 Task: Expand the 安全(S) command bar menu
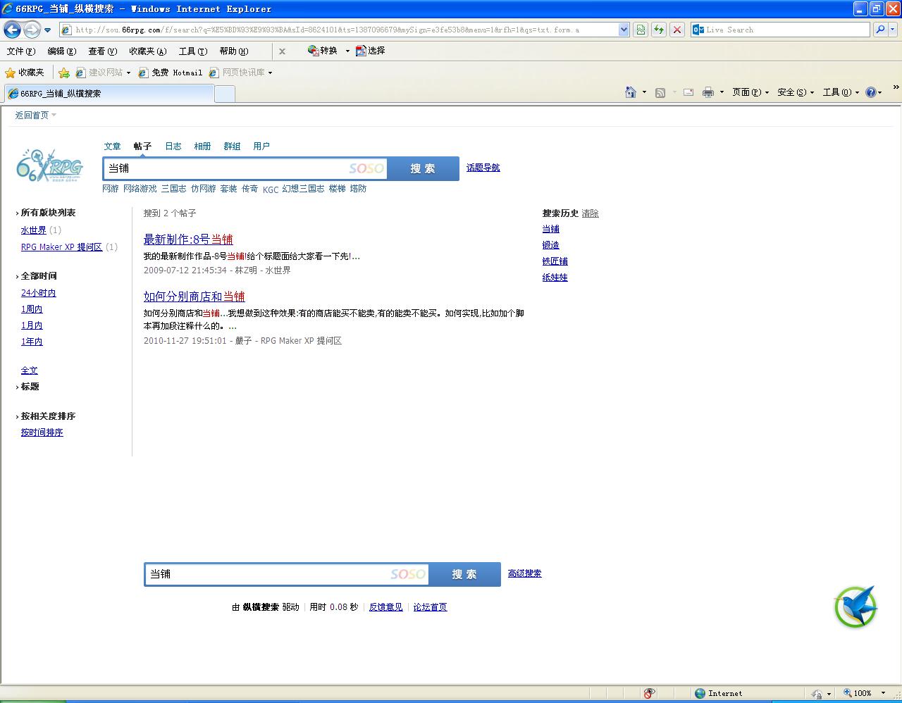(796, 92)
